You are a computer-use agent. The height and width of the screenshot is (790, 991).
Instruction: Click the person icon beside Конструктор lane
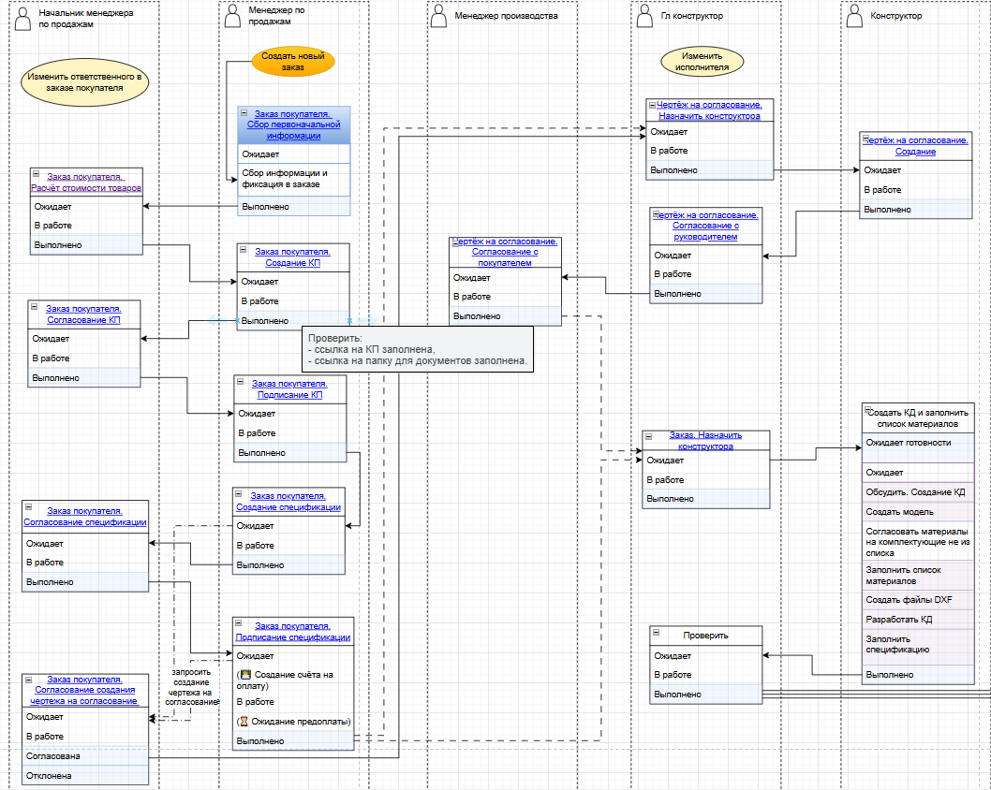[x=852, y=16]
